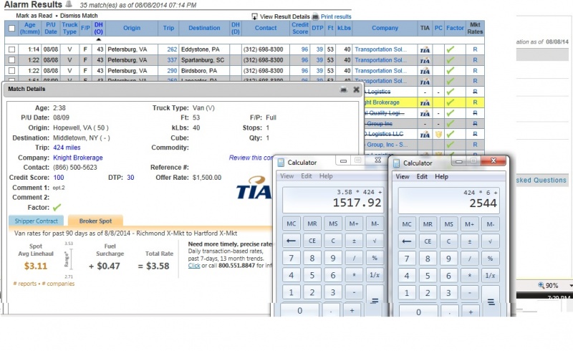Click square root key in left Calculator

tap(375, 241)
